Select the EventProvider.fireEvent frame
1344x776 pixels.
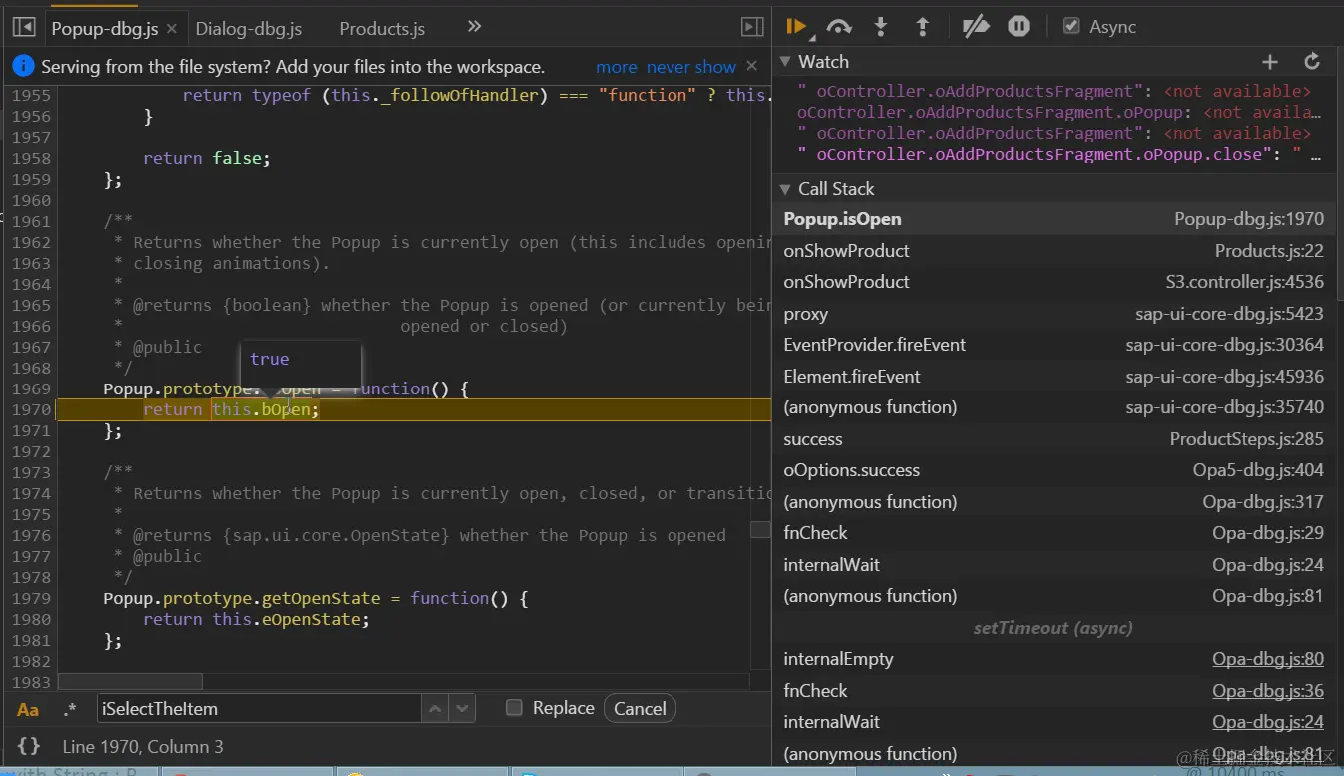click(1054, 345)
